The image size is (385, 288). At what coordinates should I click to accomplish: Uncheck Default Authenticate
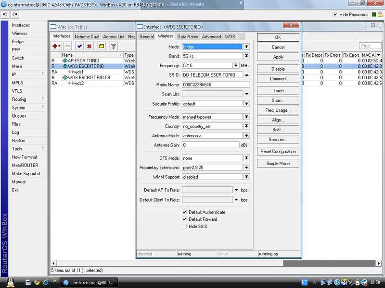184,212
